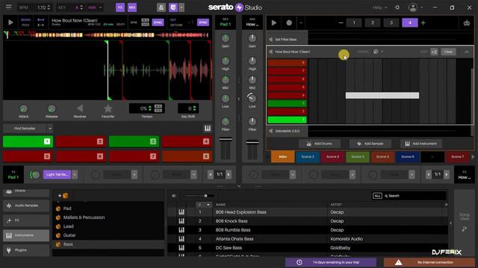Viewport: 478px width, 268px height.
Task: Add a new crate with the plus box icon
Action: 63,196
